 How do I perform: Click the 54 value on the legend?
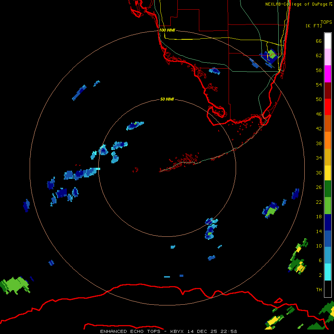tap(319, 85)
